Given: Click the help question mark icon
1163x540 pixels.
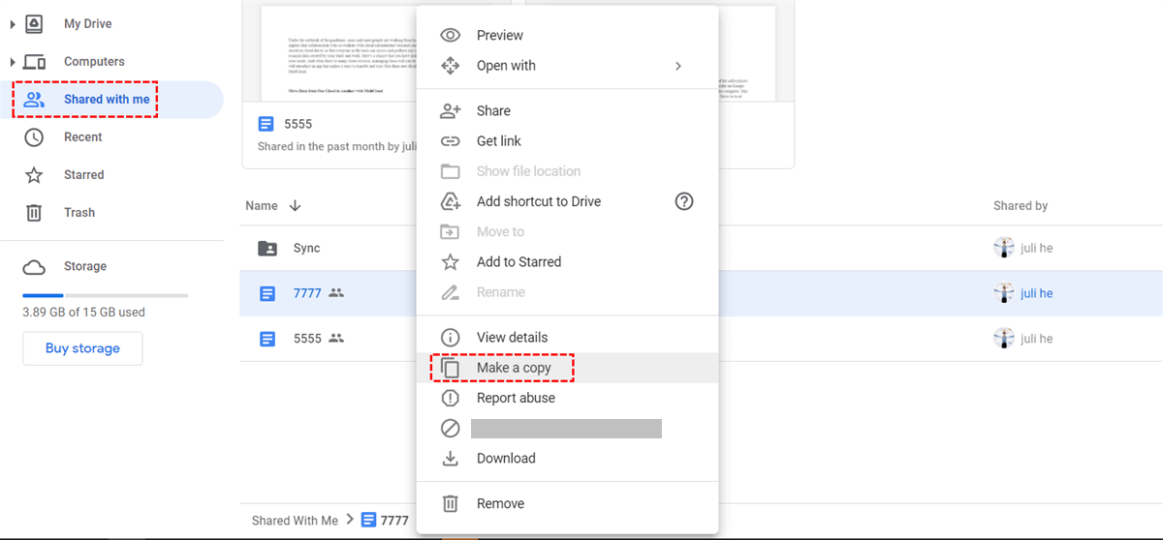Looking at the screenshot, I should tap(684, 201).
